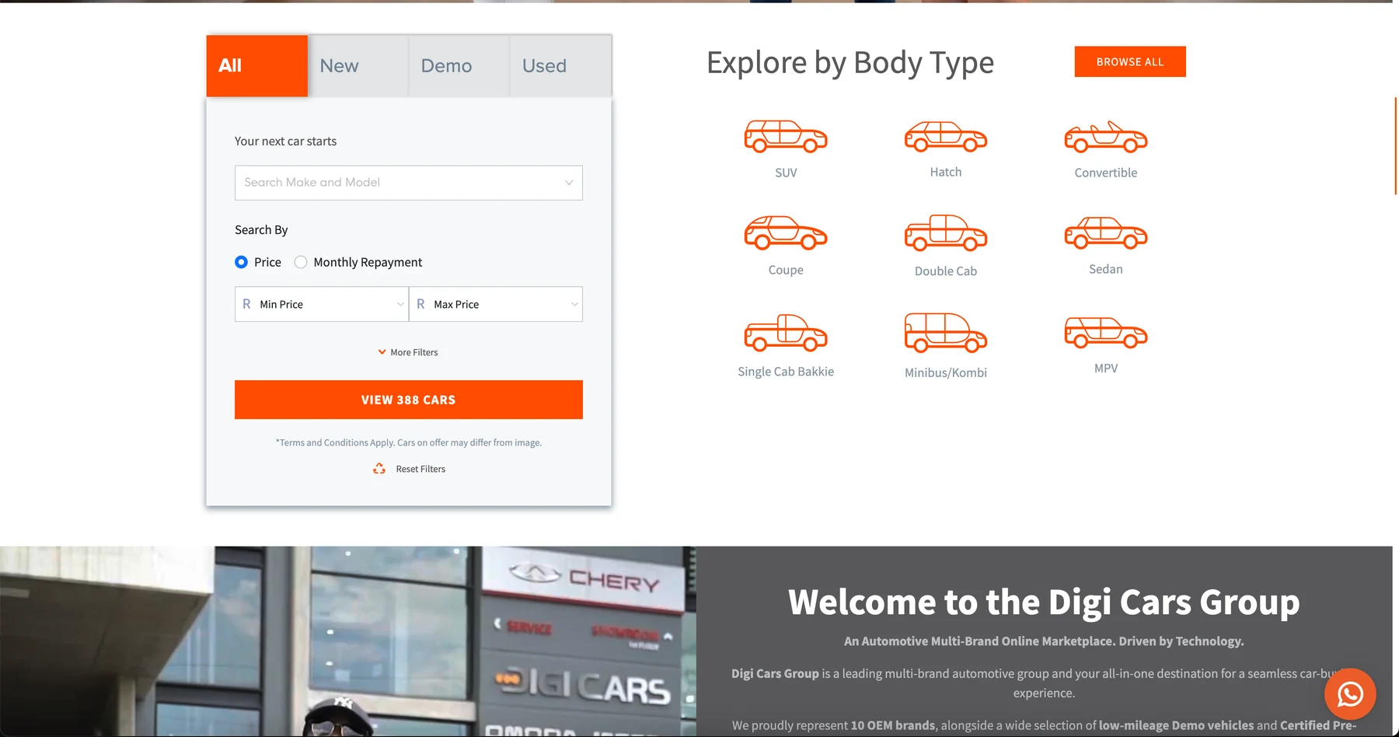1399x737 pixels.
Task: Click the Single Cab Bakkie label text
Action: (786, 372)
